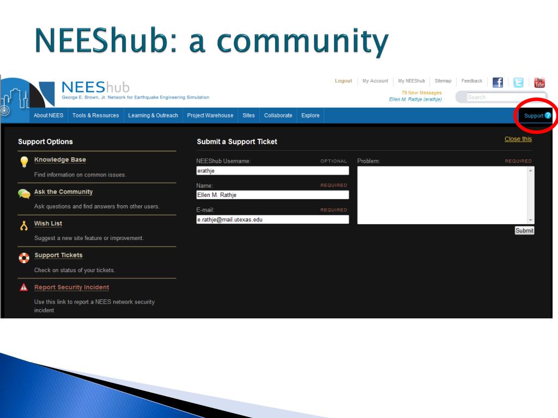Click the Wish List wishbone icon
The image size is (558, 418).
pos(24,226)
